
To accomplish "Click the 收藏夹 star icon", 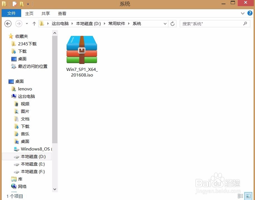I will coord(11,36).
